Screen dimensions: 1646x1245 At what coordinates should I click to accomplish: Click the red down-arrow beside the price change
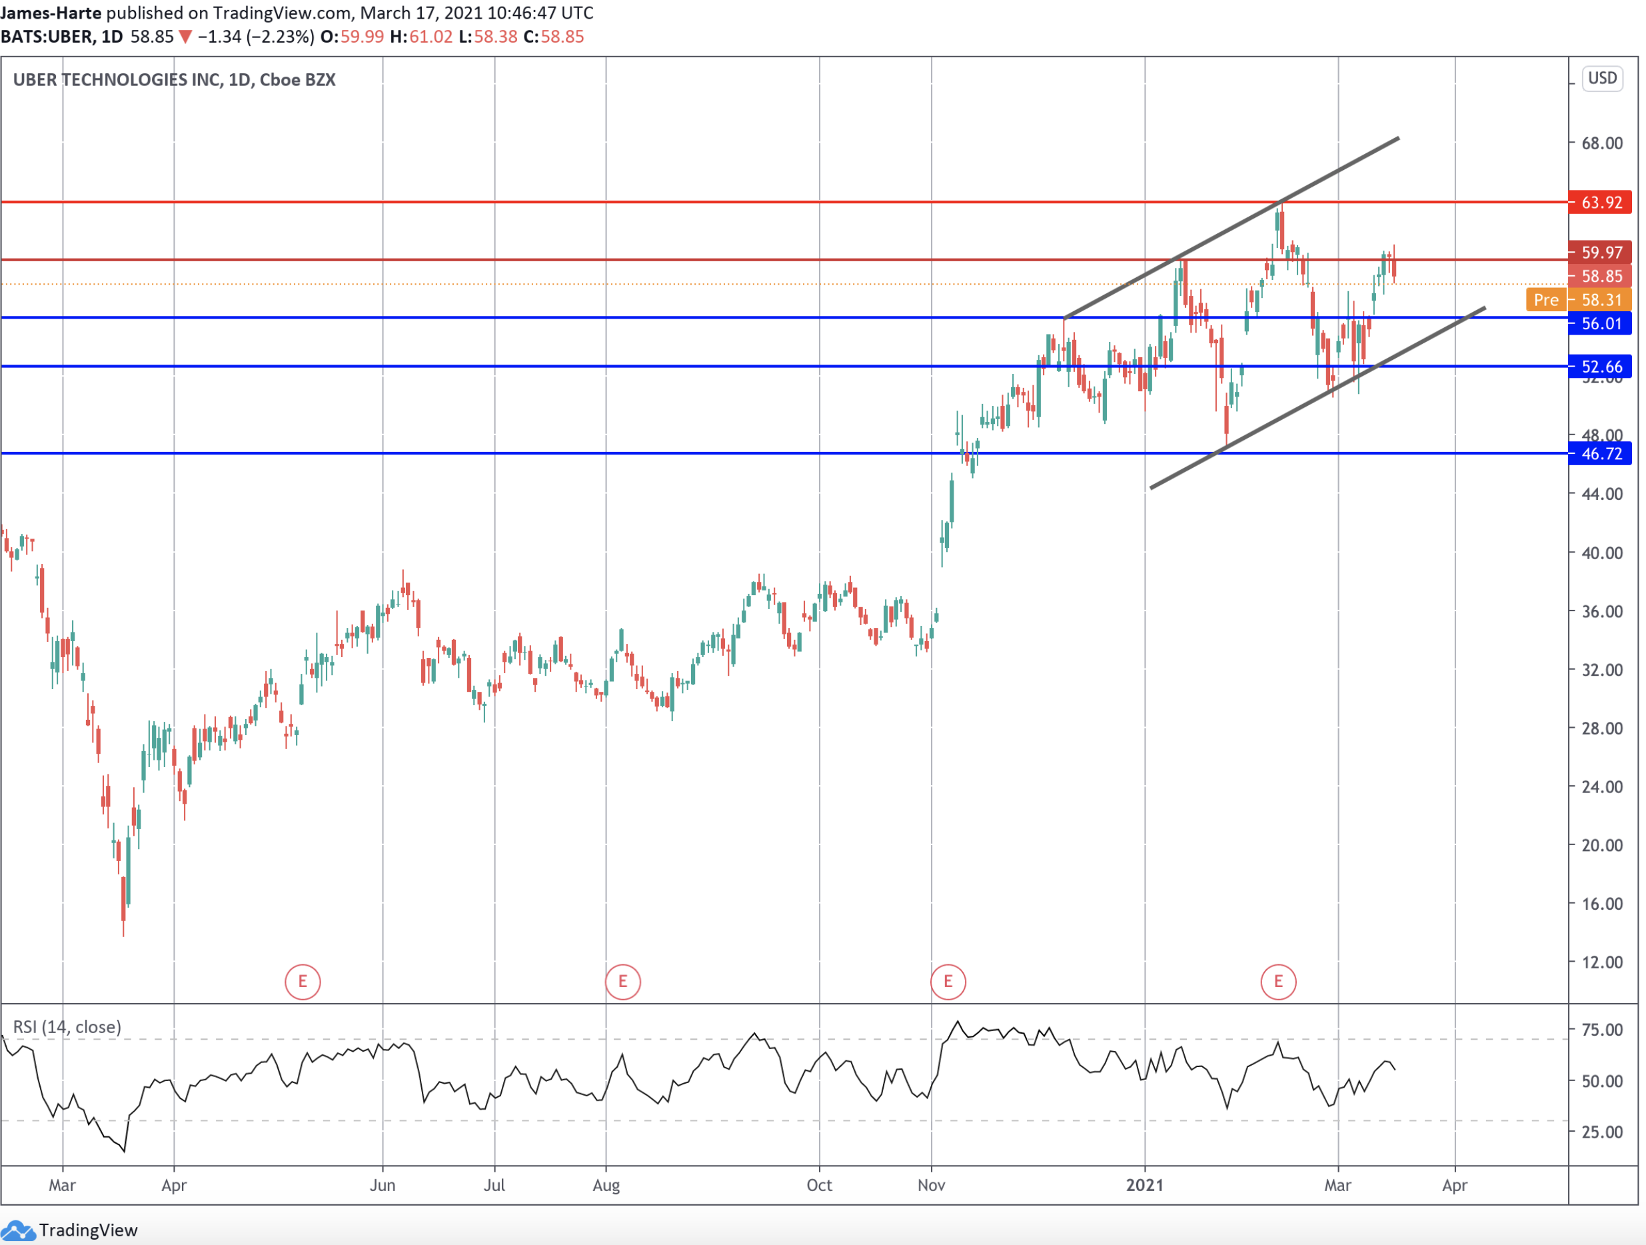185,37
